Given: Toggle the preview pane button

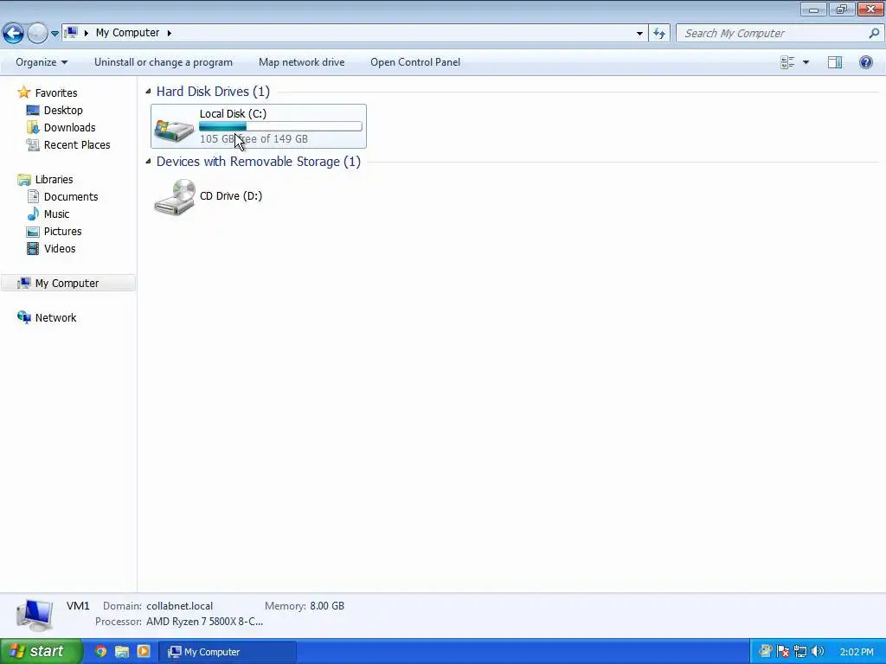Looking at the screenshot, I should (835, 62).
